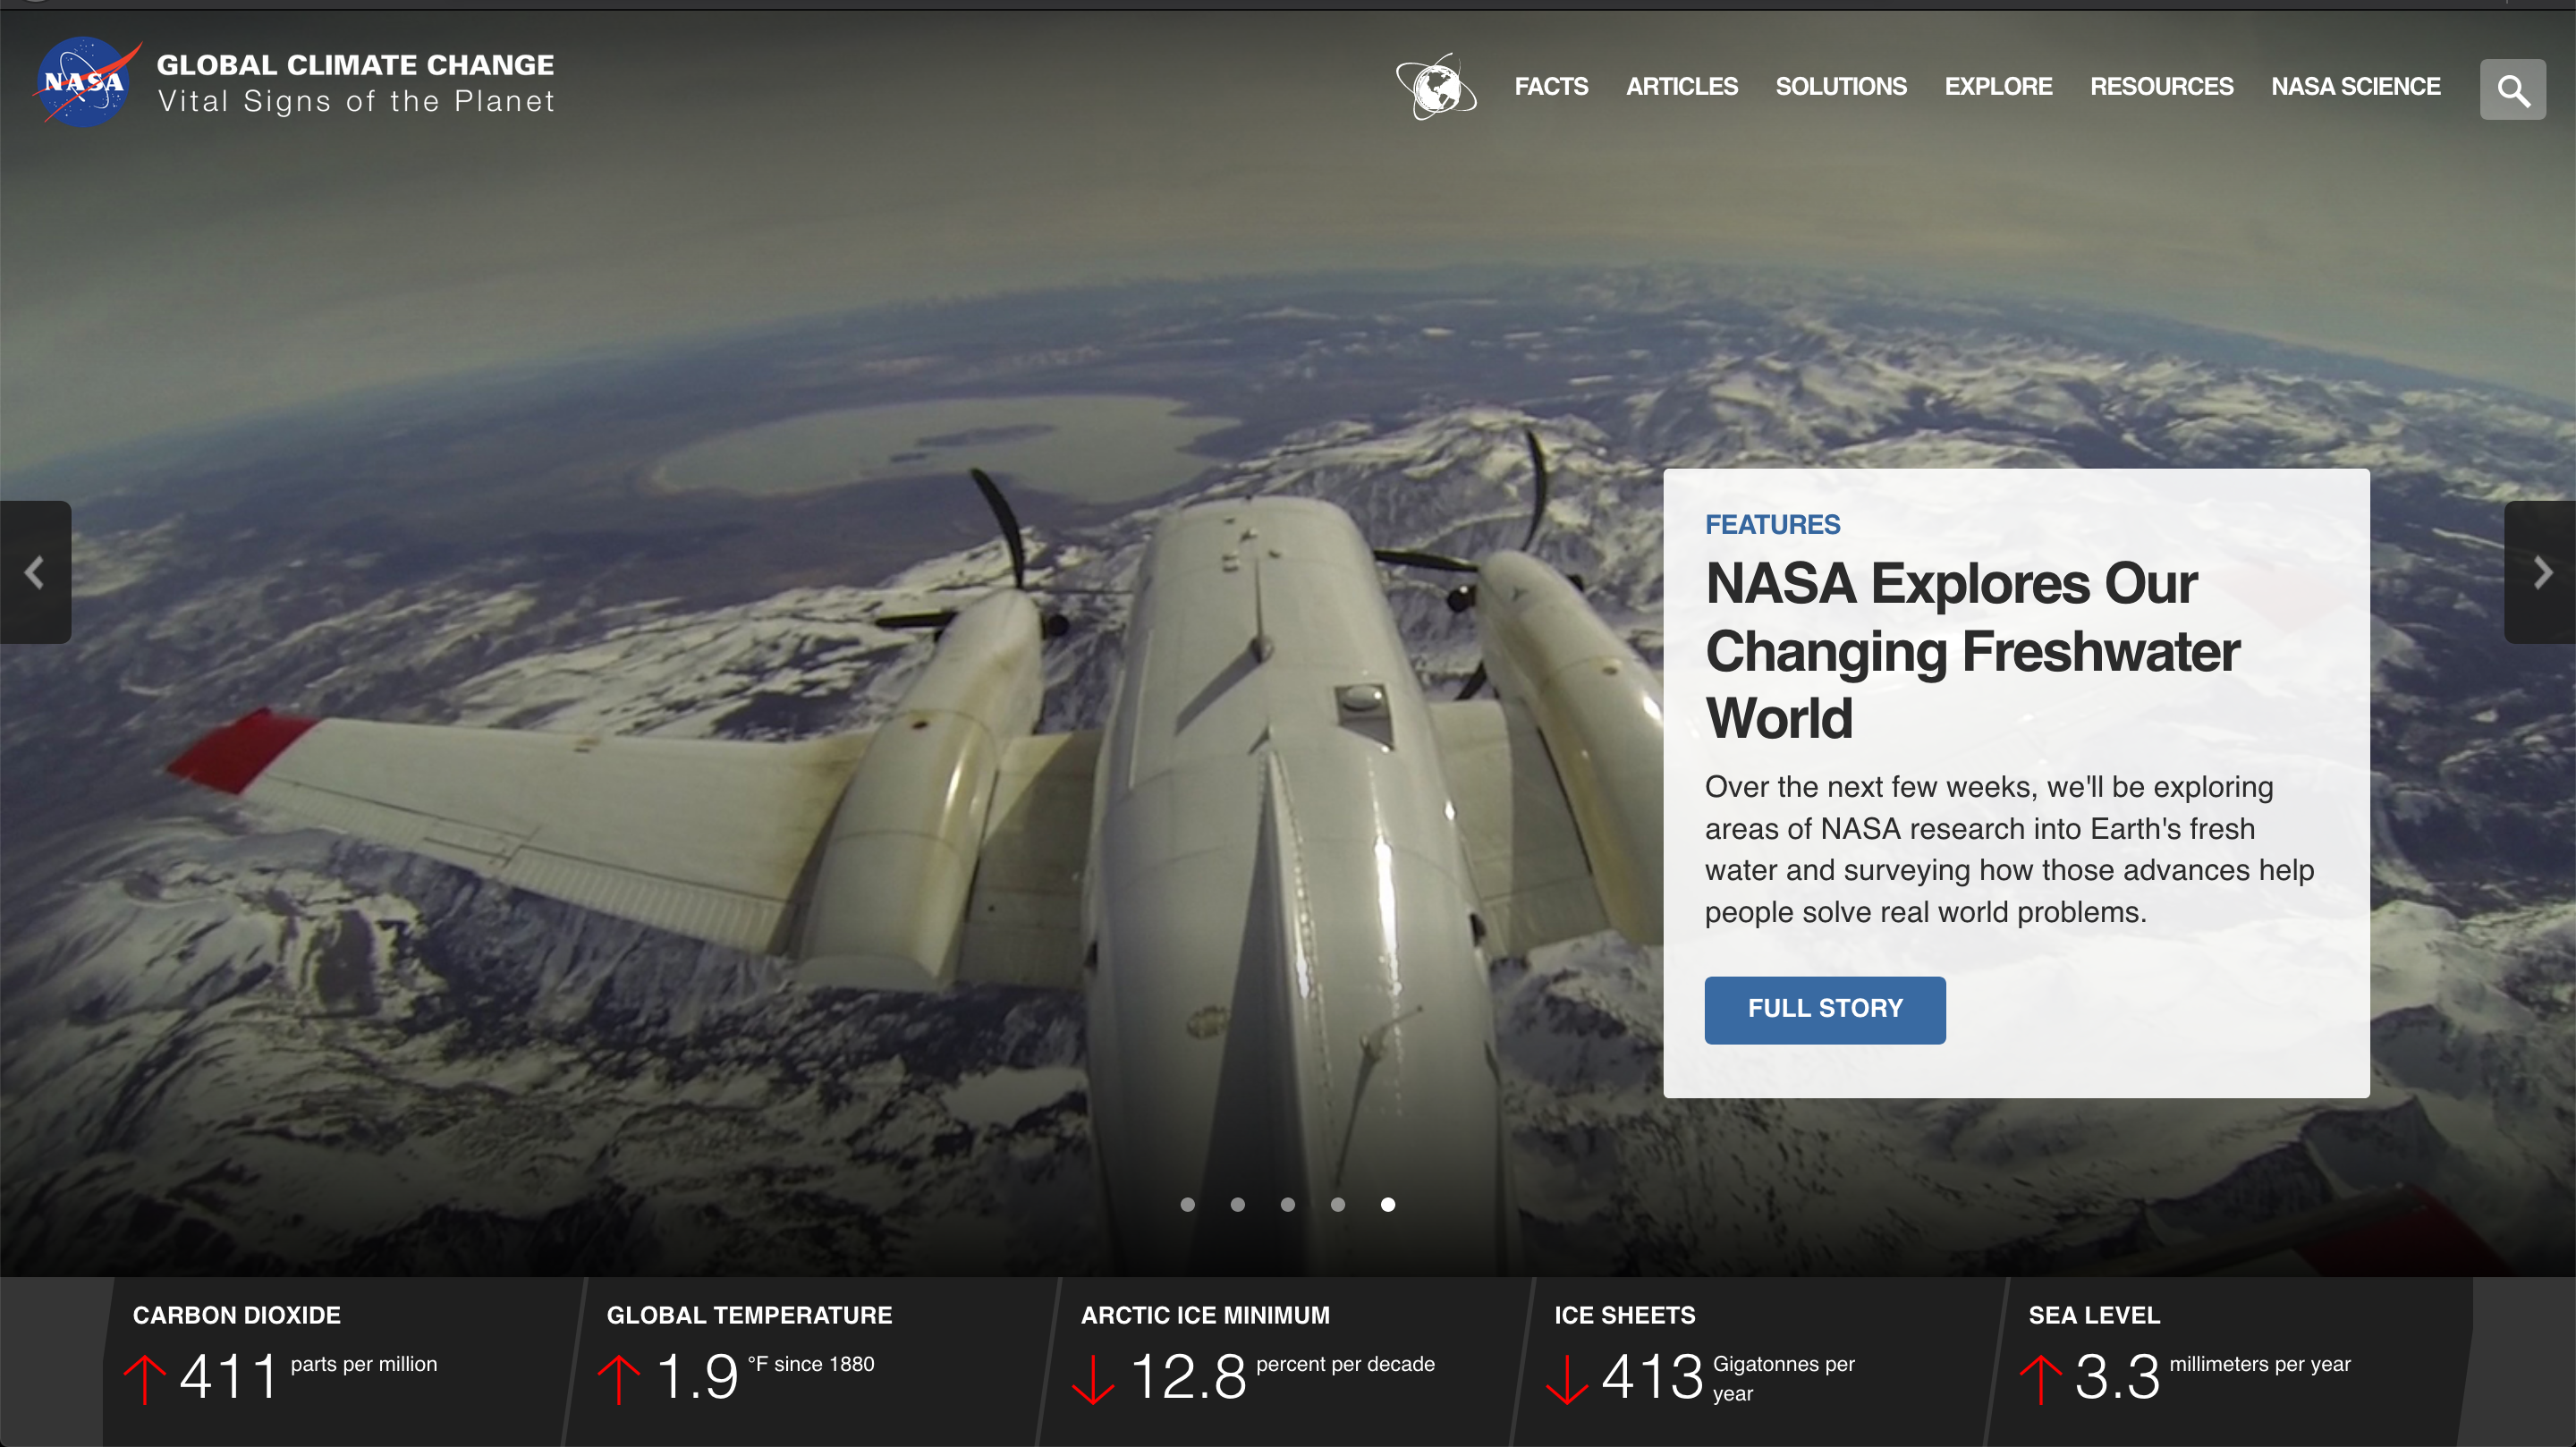Select the fifth active carousel dot
The height and width of the screenshot is (1447, 2576).
(1387, 1204)
